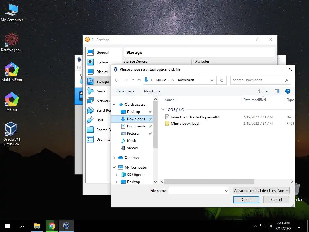Open Oracle VM VirtualBox desktop shortcut
Image resolution: width=309 pixels, height=232 pixels.
click(x=11, y=134)
